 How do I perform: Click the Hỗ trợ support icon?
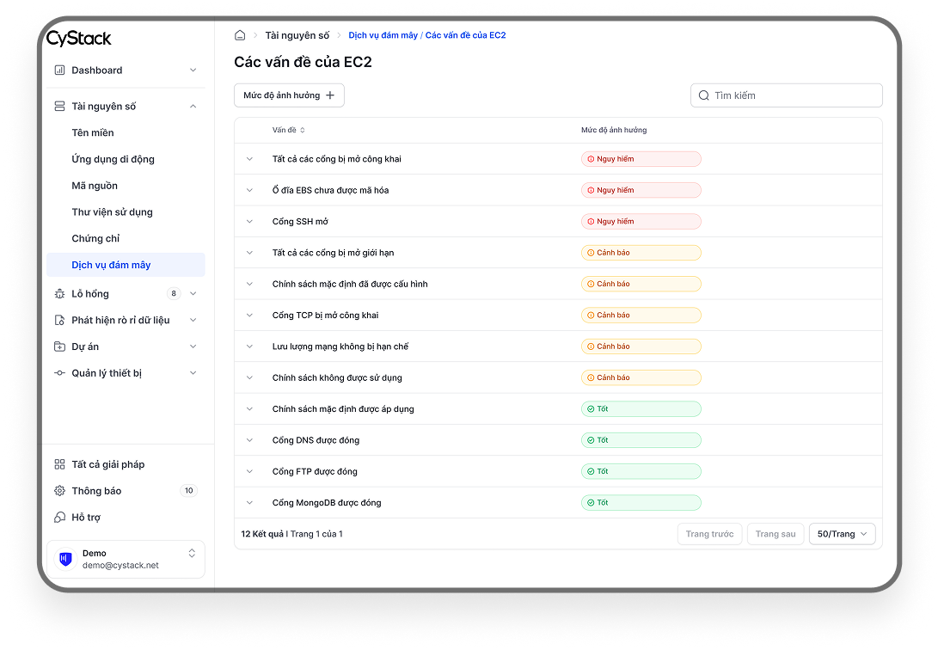pyautogui.click(x=59, y=518)
